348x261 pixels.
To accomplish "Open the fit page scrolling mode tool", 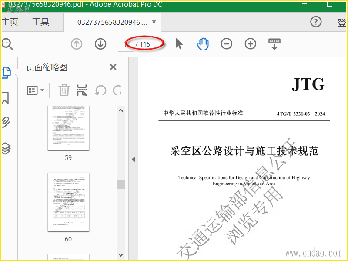I will click(274, 44).
